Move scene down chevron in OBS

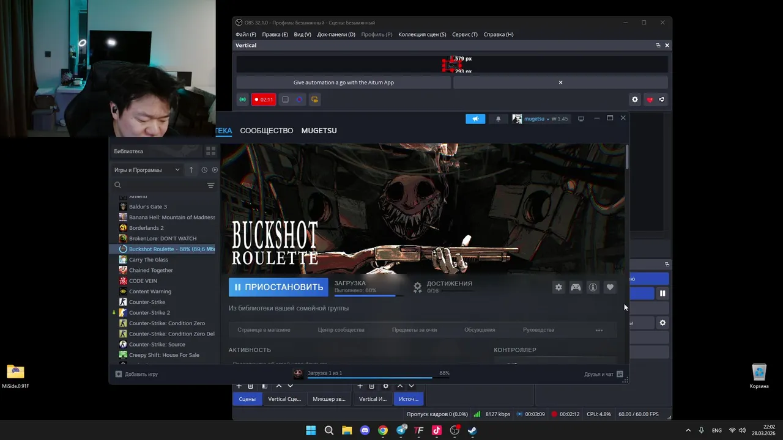(x=290, y=386)
